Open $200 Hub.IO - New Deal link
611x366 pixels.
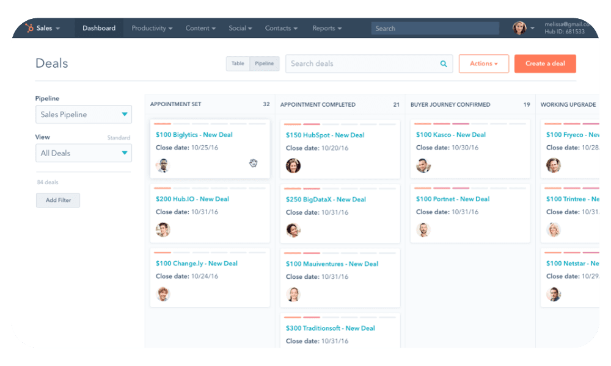pyautogui.click(x=192, y=199)
